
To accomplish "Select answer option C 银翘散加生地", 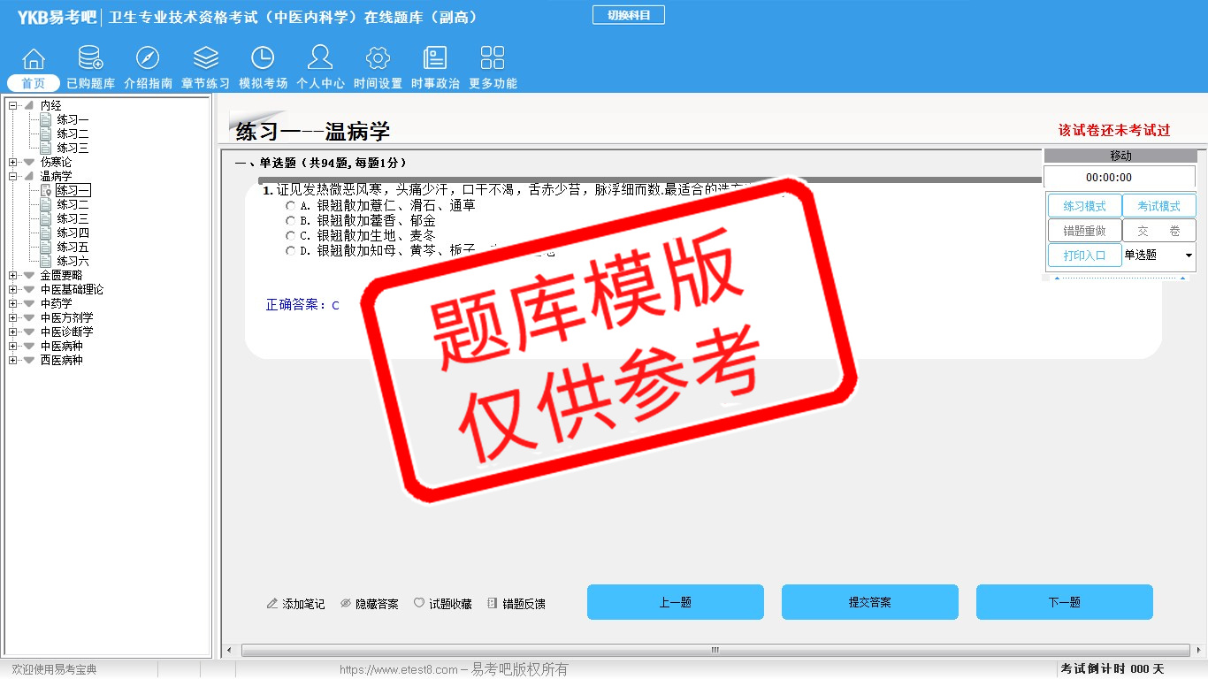I will [x=291, y=235].
